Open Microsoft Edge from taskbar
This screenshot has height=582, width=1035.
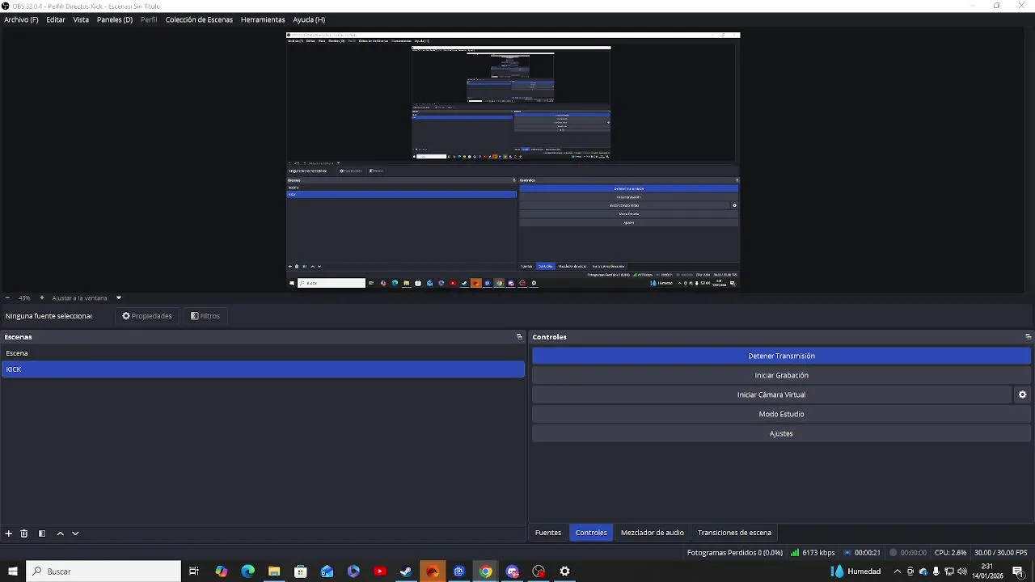[247, 571]
